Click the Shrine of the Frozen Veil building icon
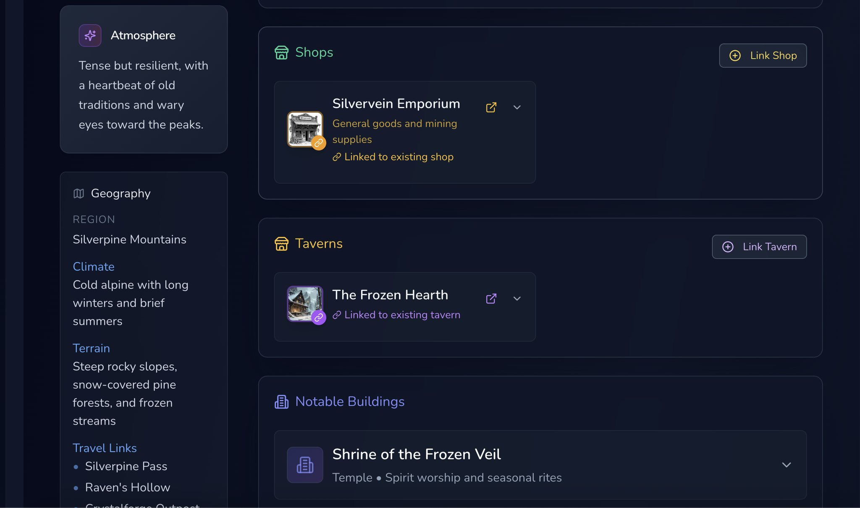 [305, 465]
